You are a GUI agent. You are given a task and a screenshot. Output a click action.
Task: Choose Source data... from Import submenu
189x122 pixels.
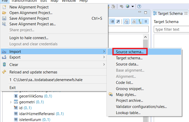click(x=144, y=64)
